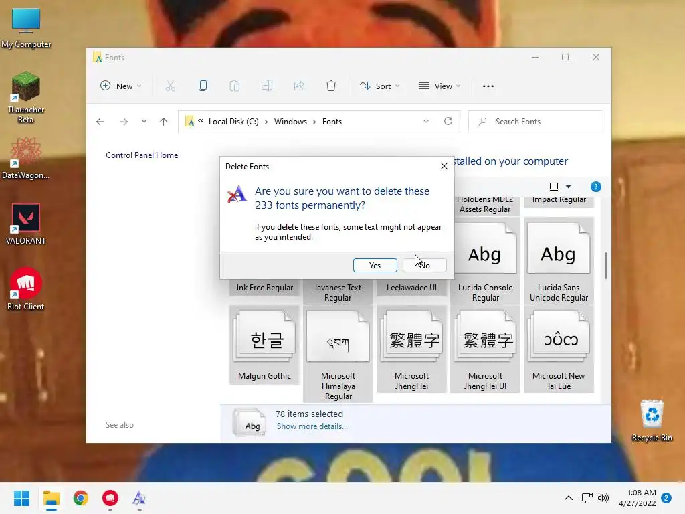Click Fonts app icon on taskbar

(139, 498)
